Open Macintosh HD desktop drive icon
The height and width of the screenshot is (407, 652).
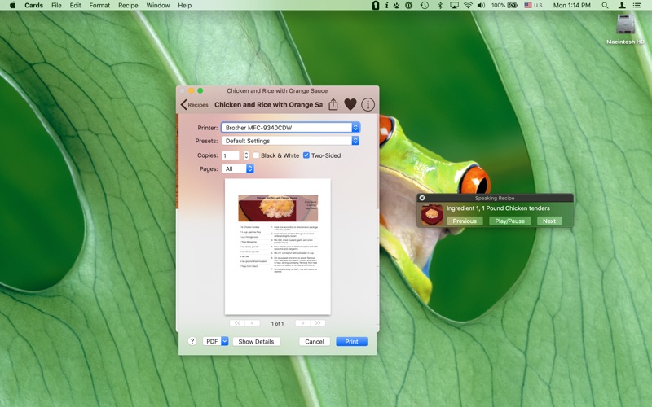click(625, 29)
